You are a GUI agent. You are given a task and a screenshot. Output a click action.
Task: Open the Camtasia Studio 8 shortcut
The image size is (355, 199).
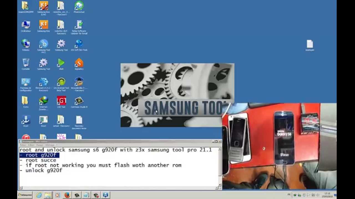point(79,102)
